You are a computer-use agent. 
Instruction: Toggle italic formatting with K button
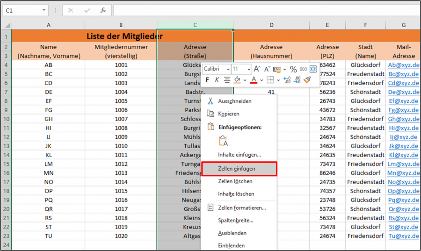217,80
